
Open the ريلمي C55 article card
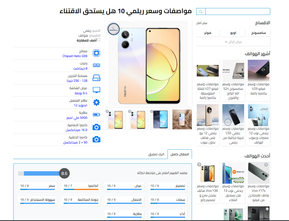click(x=233, y=125)
